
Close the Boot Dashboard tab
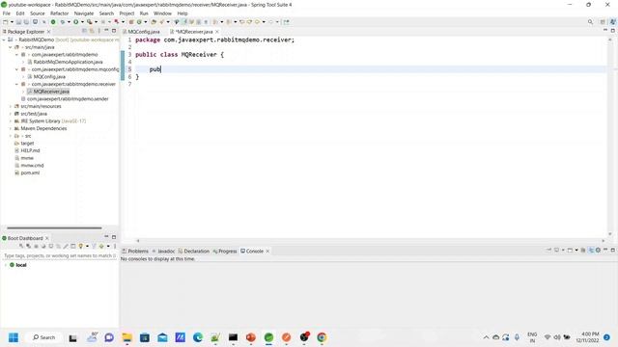[x=47, y=238]
